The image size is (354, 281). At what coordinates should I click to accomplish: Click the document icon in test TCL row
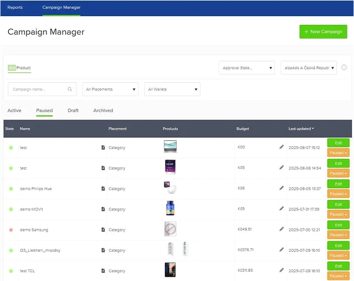click(103, 271)
